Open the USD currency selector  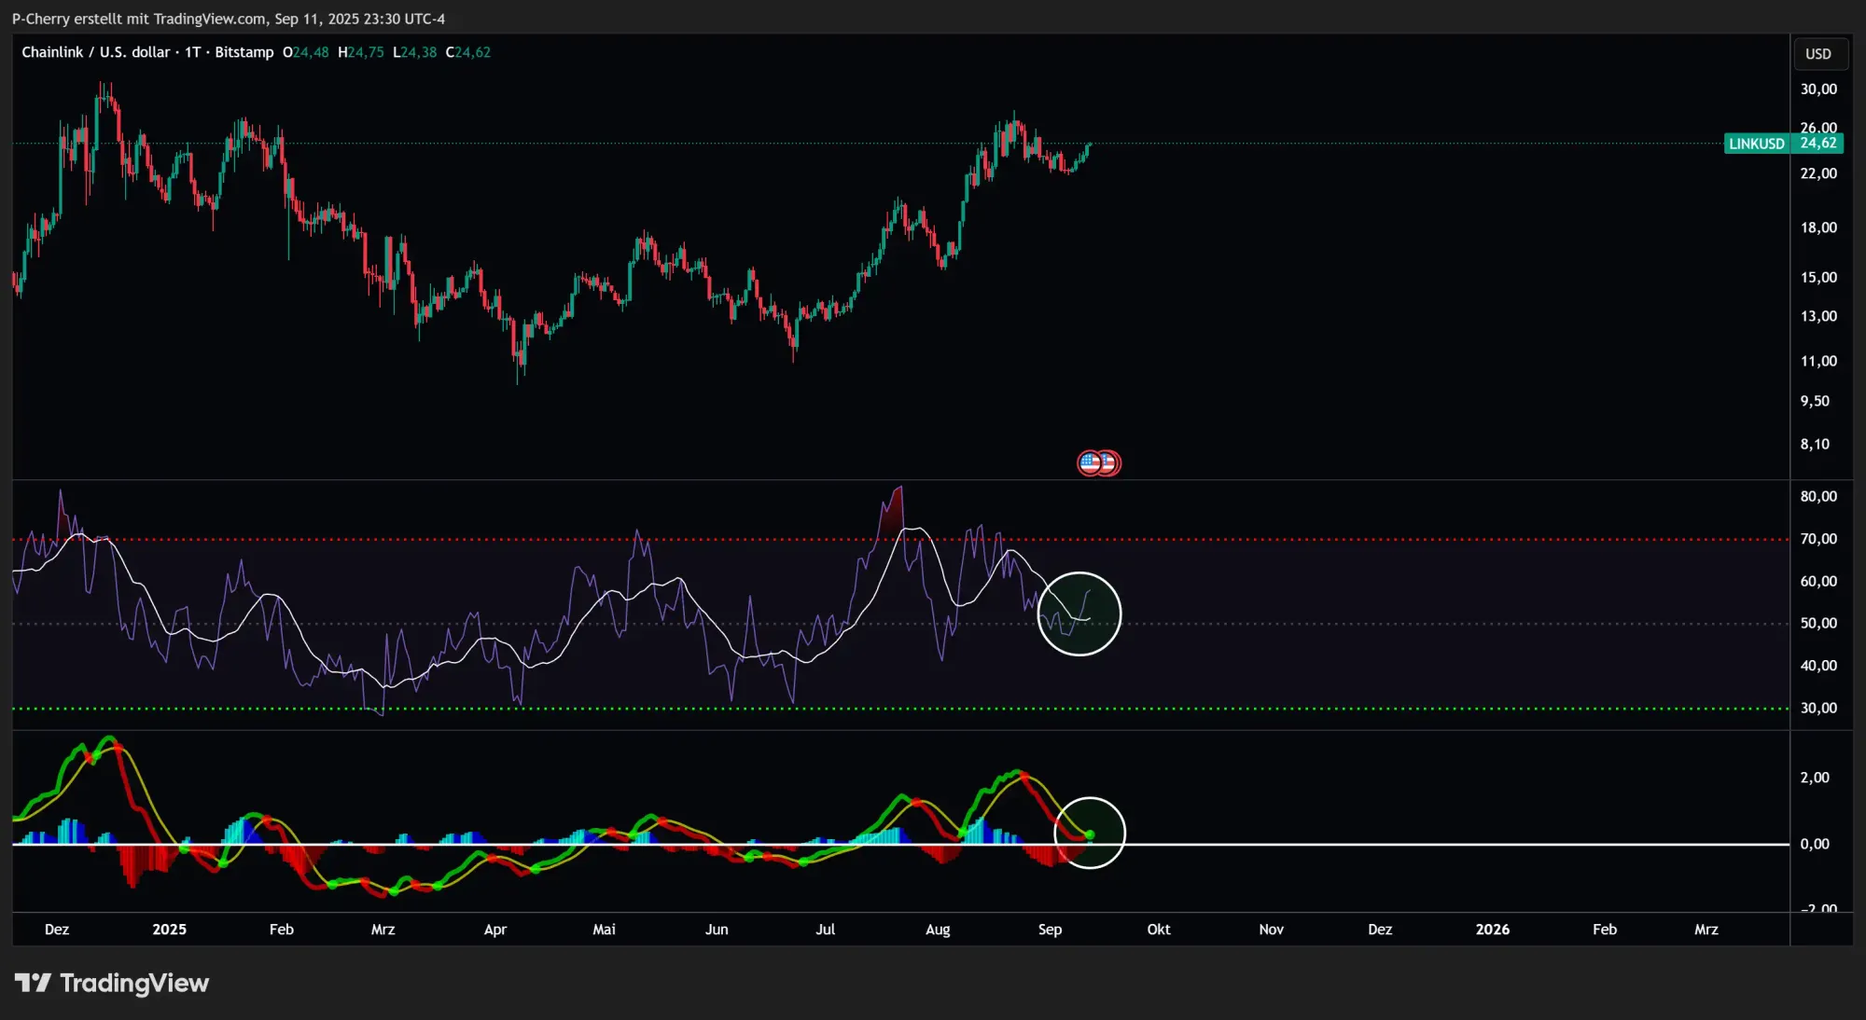point(1818,54)
